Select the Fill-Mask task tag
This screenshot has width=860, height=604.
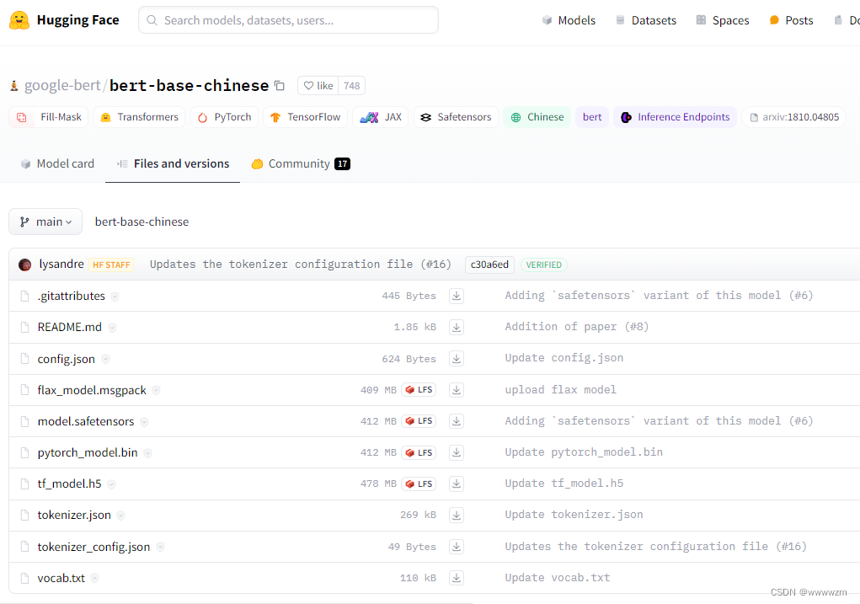pyautogui.click(x=48, y=117)
